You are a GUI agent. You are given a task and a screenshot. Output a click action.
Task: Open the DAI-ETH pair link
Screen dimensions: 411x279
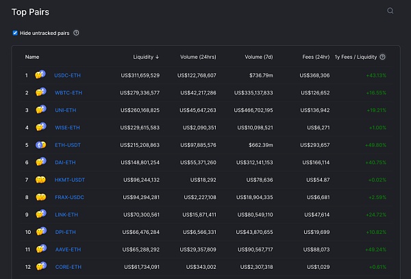point(66,163)
